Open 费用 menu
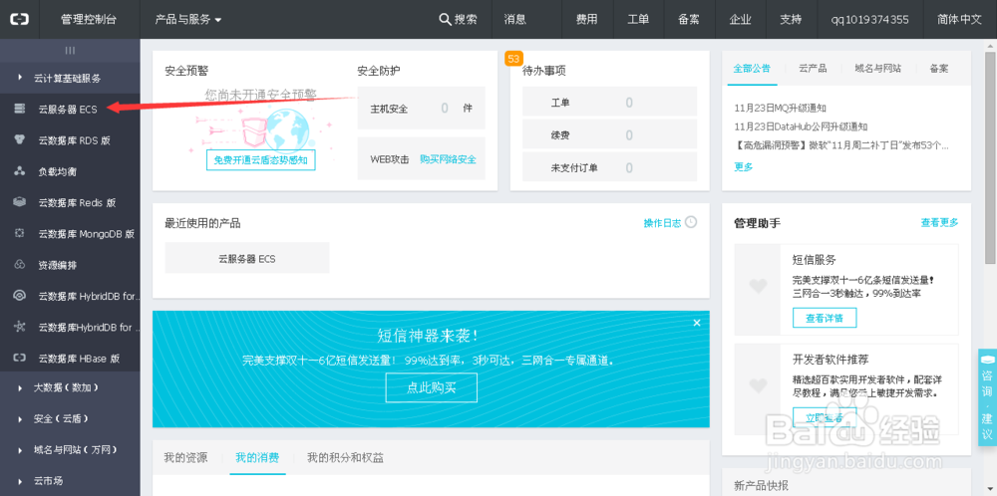 point(587,20)
